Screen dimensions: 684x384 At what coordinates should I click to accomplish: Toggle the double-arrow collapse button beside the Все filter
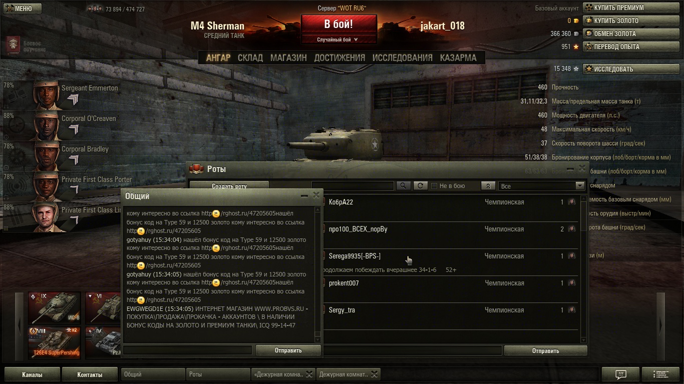pos(488,186)
